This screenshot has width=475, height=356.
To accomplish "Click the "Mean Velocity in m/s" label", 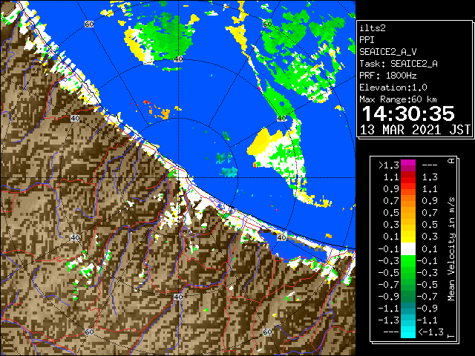I will point(451,249).
